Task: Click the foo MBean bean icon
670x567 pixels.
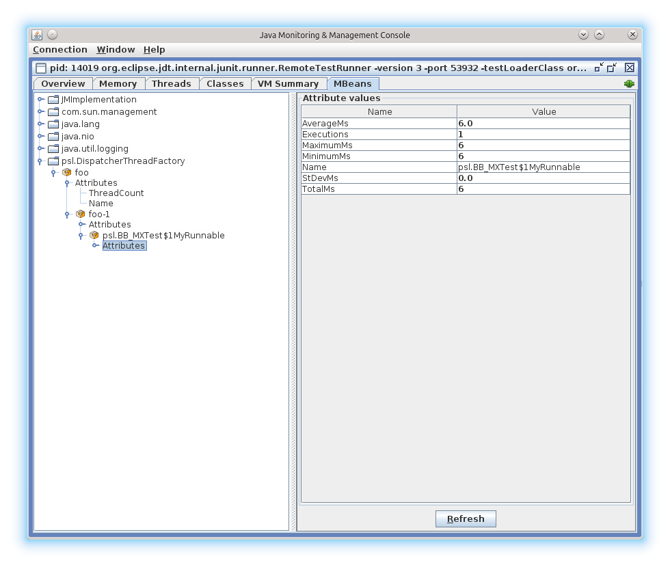Action: pos(67,173)
